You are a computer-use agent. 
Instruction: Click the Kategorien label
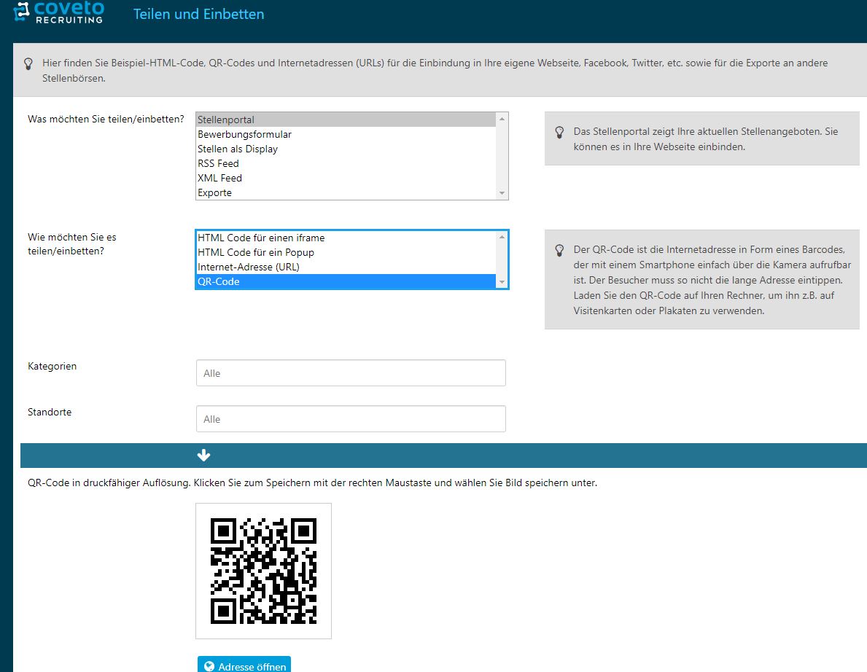(x=52, y=366)
